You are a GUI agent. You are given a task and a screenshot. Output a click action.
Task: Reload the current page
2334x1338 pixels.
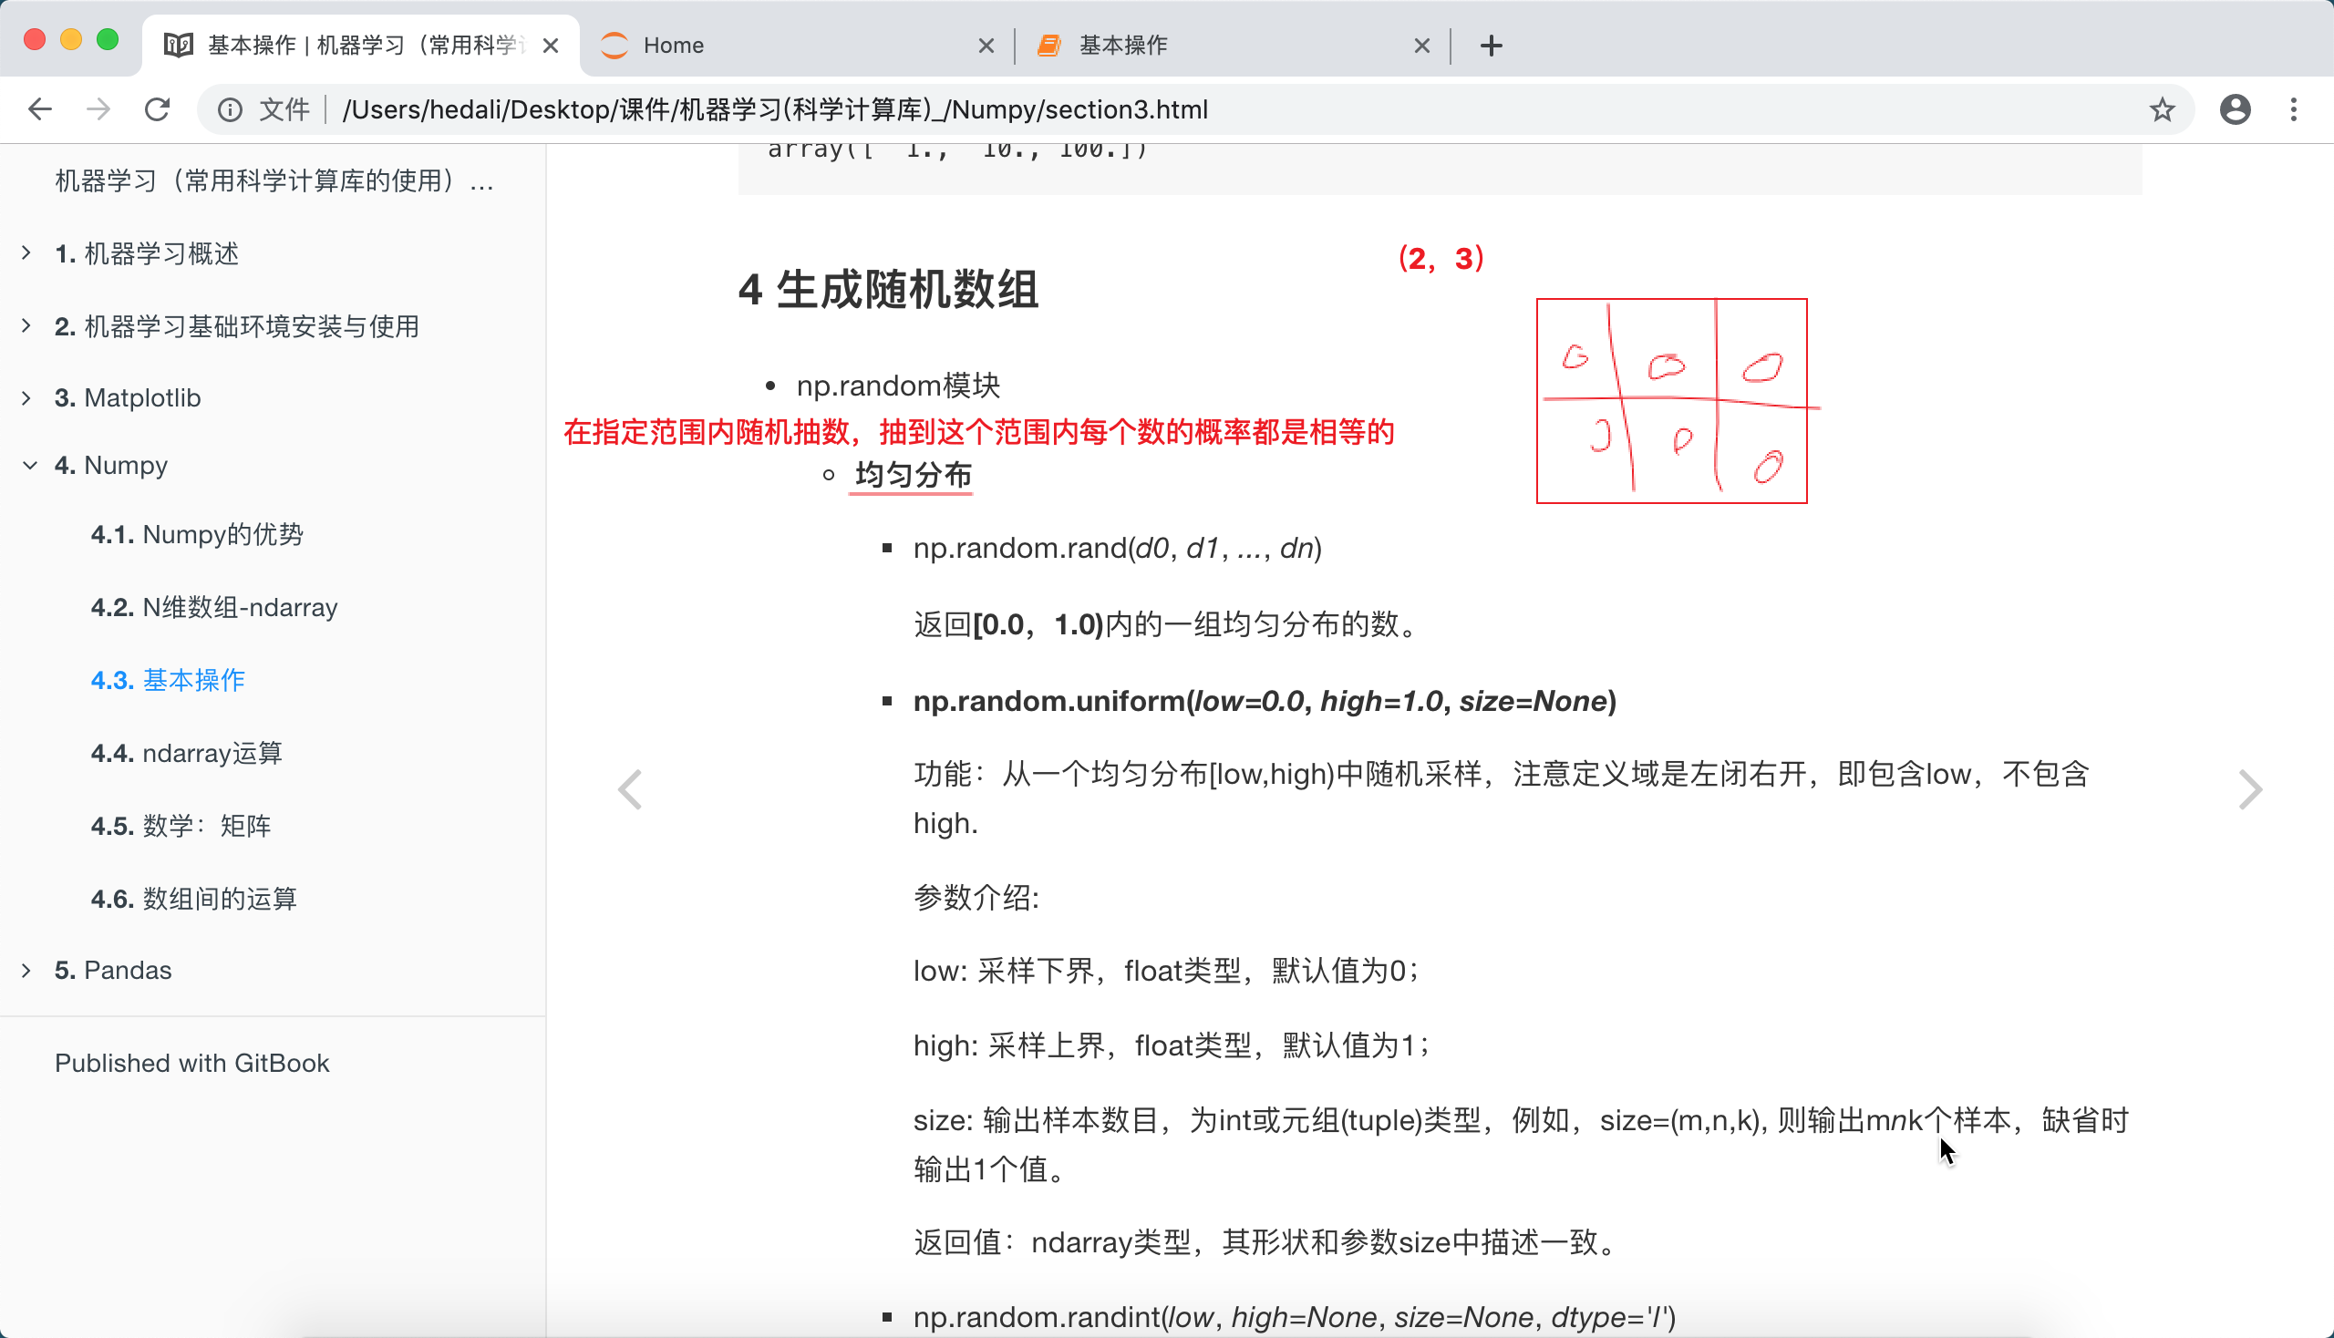157,109
